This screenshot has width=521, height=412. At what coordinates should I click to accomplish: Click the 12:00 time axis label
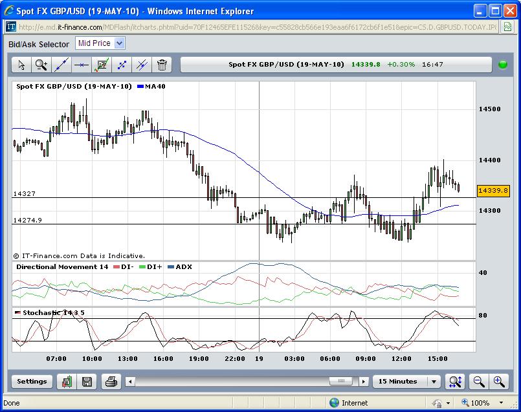401,358
